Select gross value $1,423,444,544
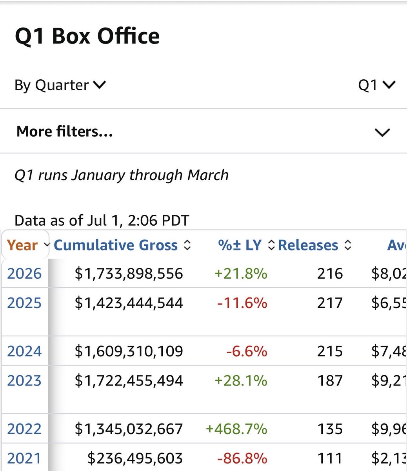Image resolution: width=407 pixels, height=471 pixels. pyautogui.click(x=129, y=303)
